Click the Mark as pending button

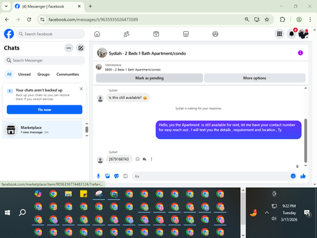coord(150,78)
